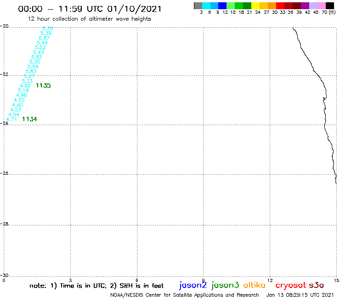This screenshot has width=340, height=299.
Task: Click the 4.85 wave height reading
Action: [x=25, y=86]
